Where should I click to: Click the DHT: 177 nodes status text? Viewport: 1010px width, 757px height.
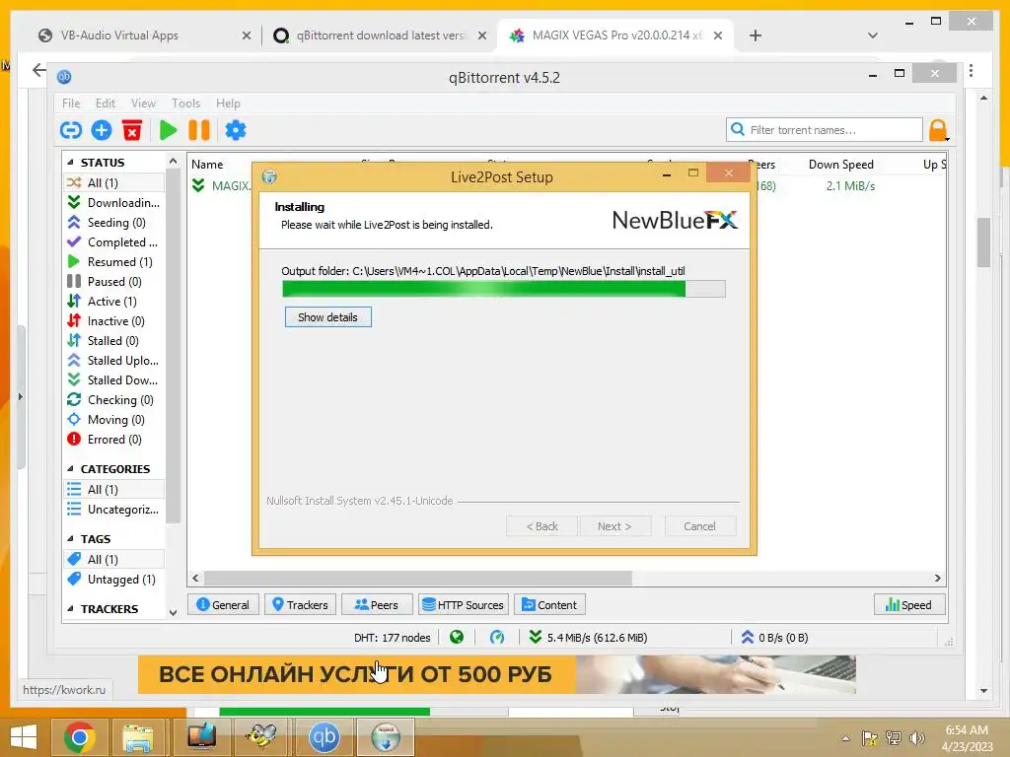393,638
